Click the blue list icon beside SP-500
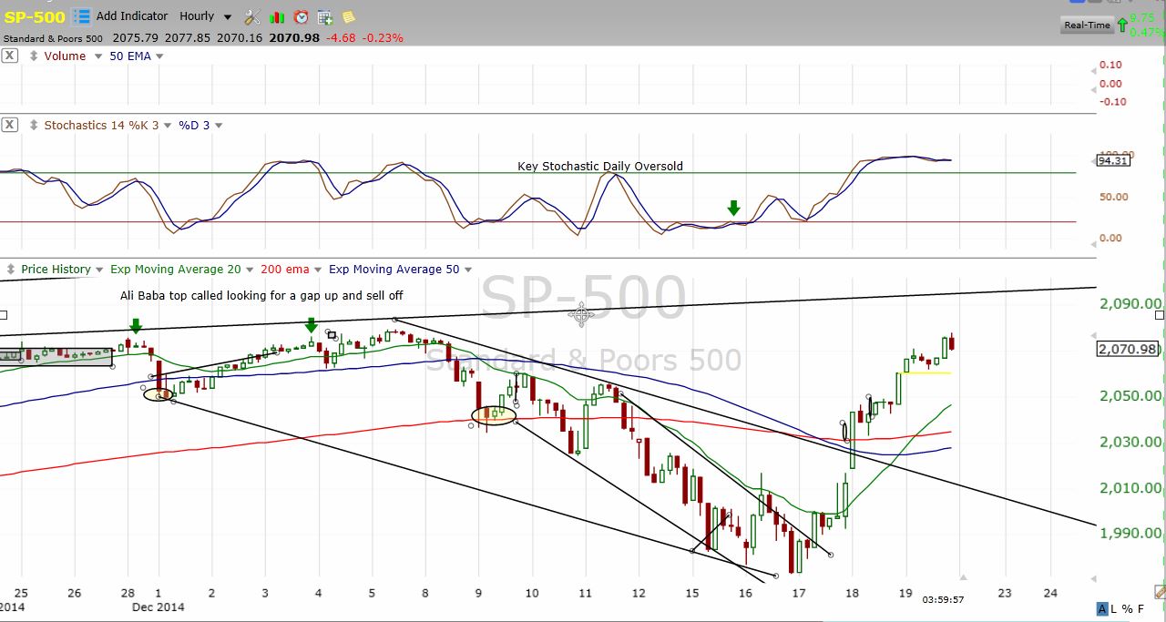The width and height of the screenshot is (1166, 622). pos(82,16)
